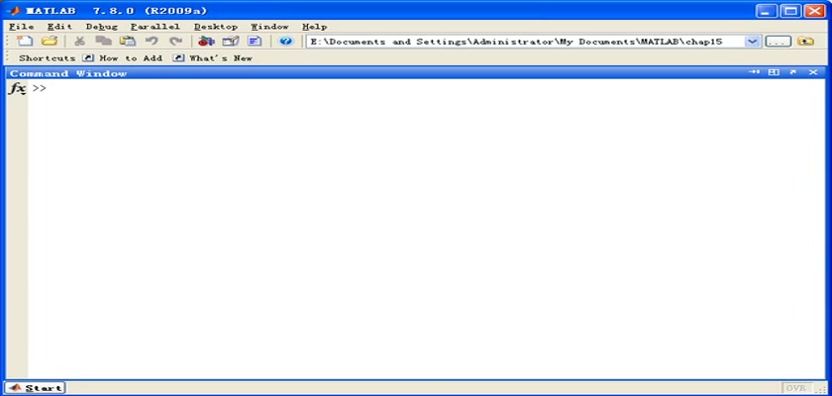
Task: Open the Debug menu
Action: (101, 27)
